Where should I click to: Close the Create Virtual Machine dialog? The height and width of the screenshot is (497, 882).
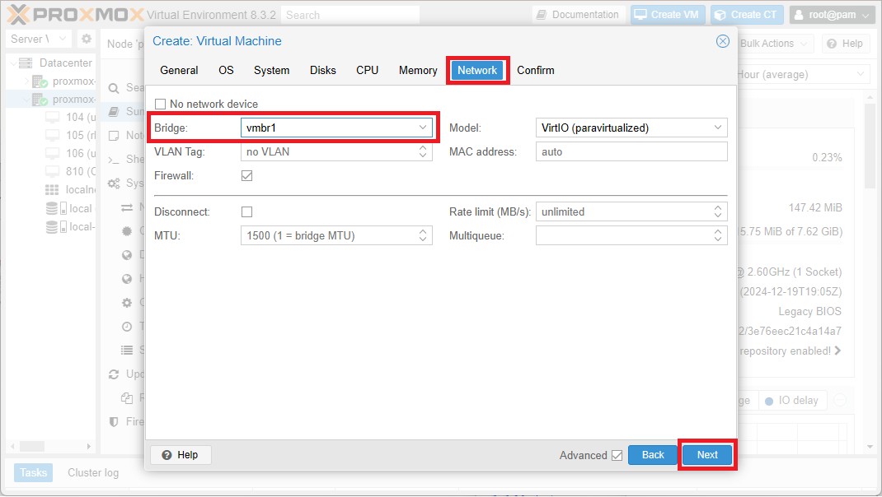tap(722, 41)
